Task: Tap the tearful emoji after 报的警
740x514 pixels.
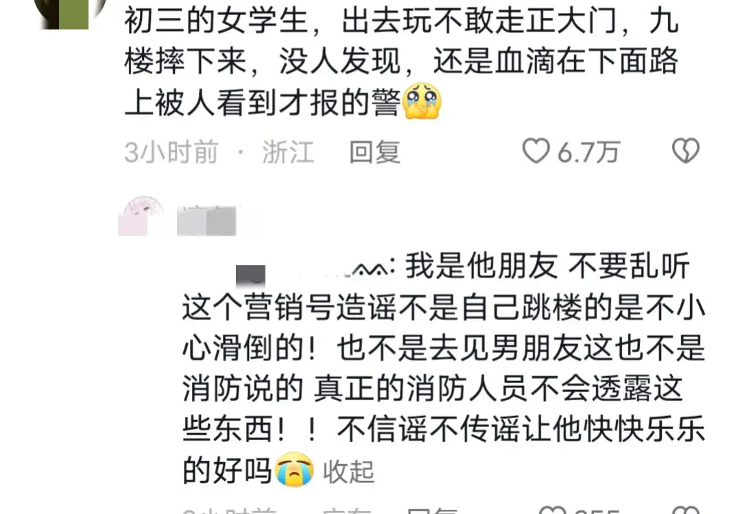Action: 422,101
